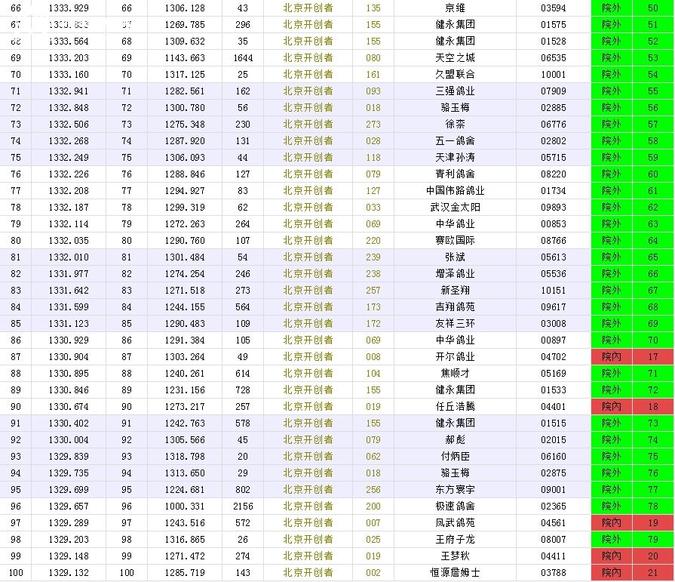
Task: Select the red 院内 status for 任丘浩腾
Action: [x=612, y=407]
